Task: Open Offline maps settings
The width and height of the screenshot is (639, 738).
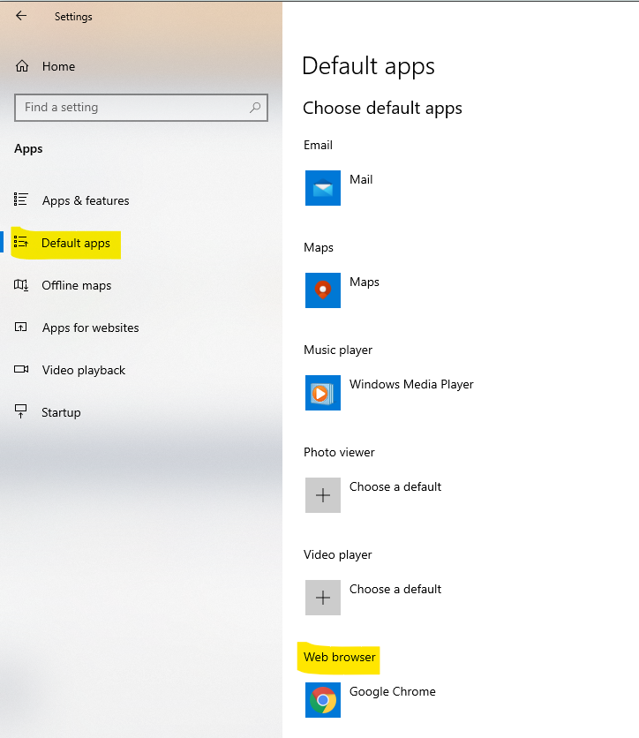Action: point(76,285)
